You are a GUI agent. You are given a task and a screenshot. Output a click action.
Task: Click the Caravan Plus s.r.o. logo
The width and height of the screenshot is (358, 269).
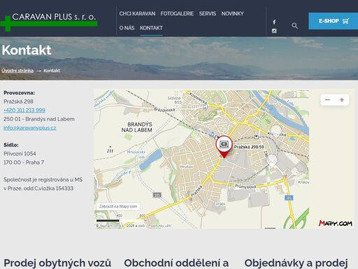pyautogui.click(x=49, y=22)
